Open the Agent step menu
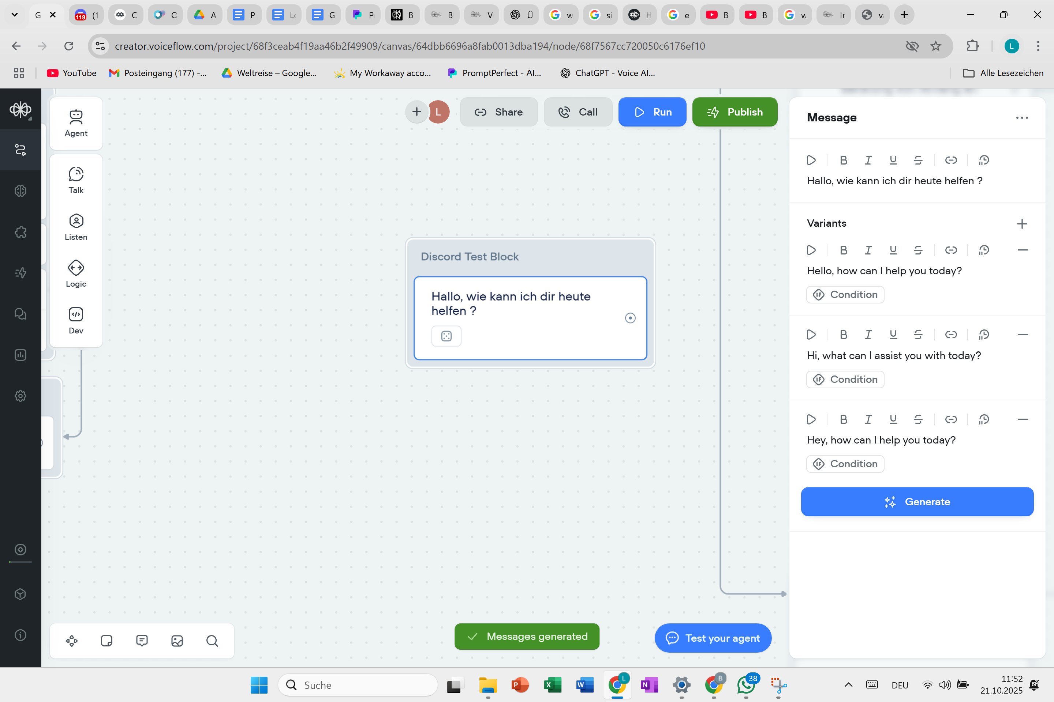This screenshot has height=702, width=1054. [x=76, y=123]
